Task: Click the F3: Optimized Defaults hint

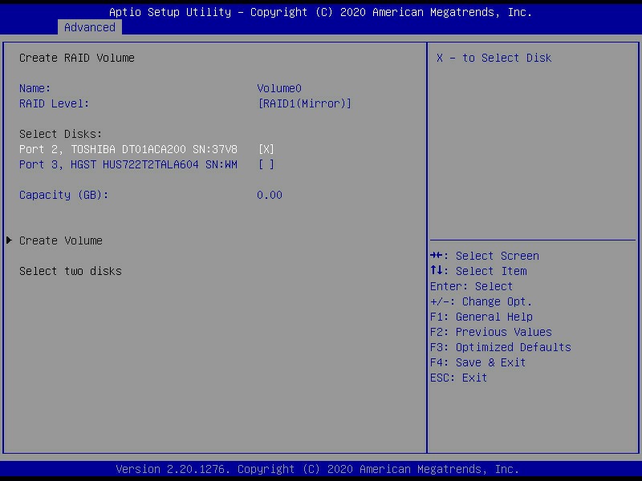Action: tap(500, 347)
